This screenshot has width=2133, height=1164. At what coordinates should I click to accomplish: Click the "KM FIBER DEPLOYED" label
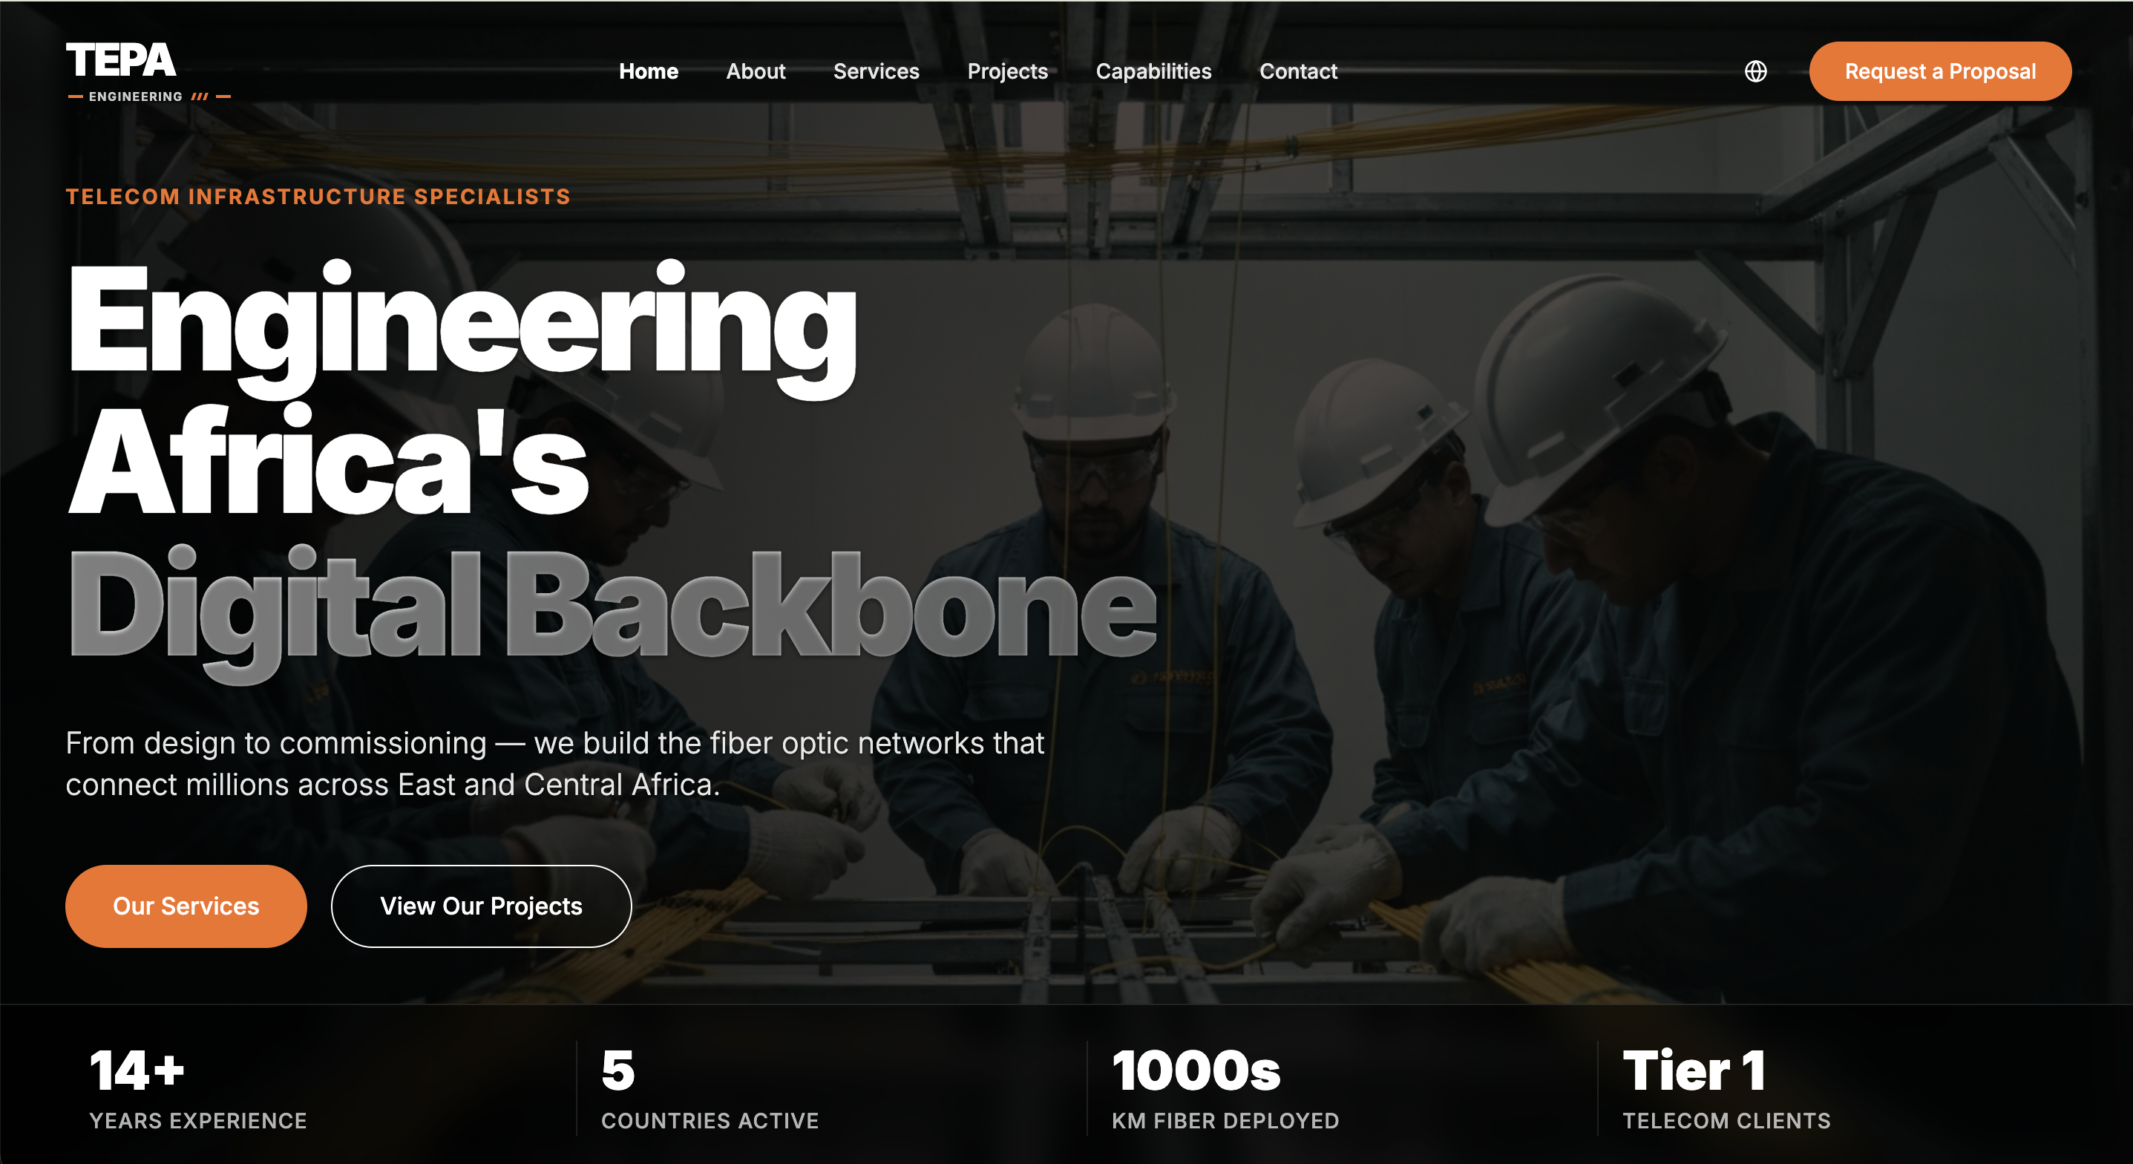(x=1225, y=1120)
